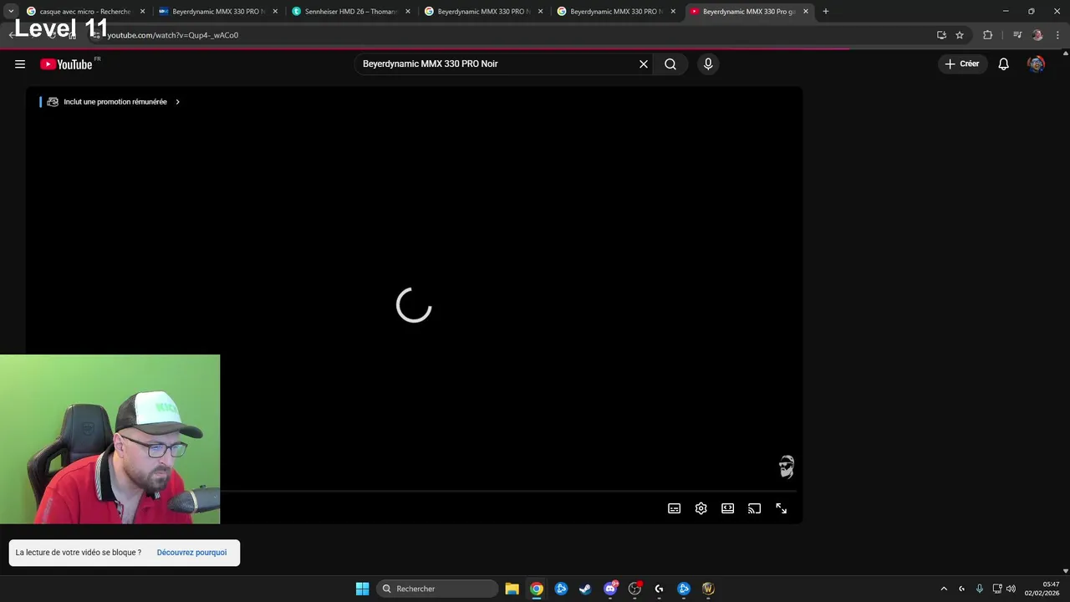
Task: Toggle subtitles on the video player
Action: click(675, 508)
